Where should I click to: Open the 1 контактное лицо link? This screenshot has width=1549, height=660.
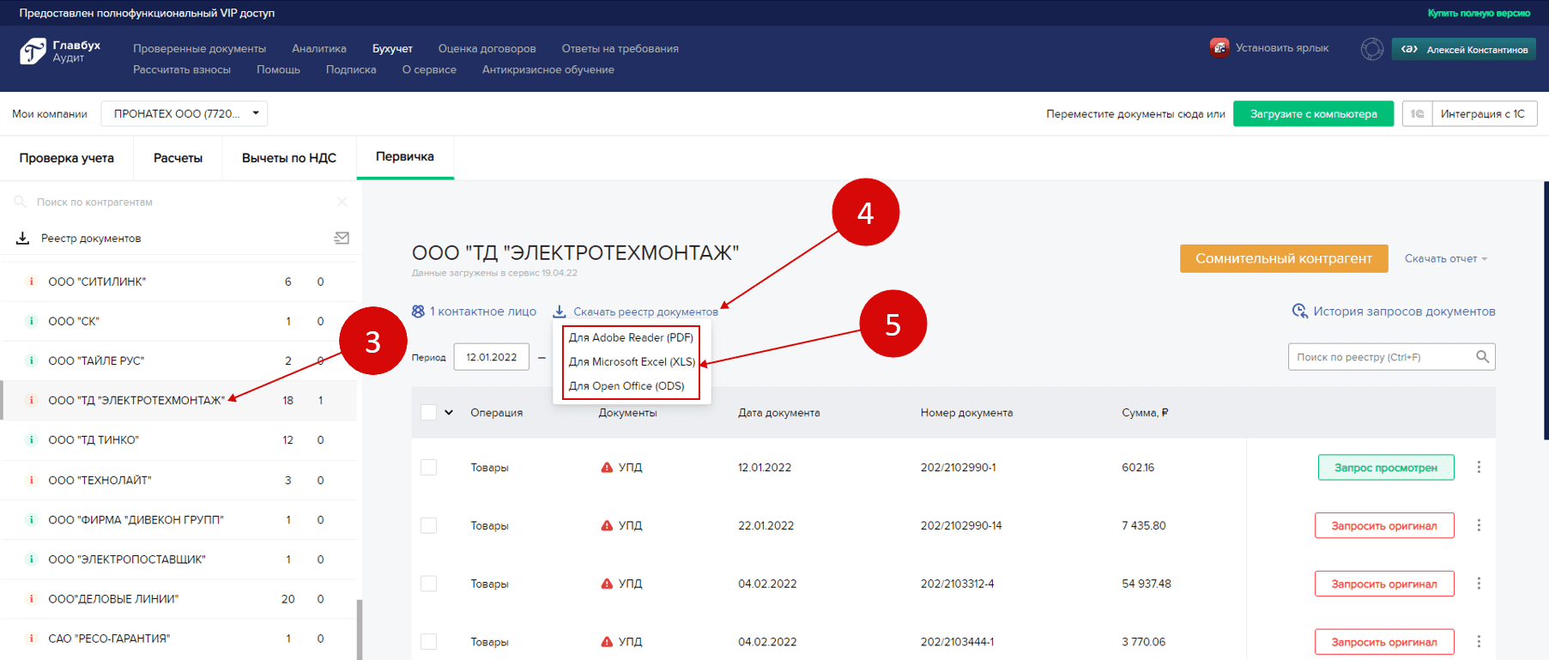(482, 311)
